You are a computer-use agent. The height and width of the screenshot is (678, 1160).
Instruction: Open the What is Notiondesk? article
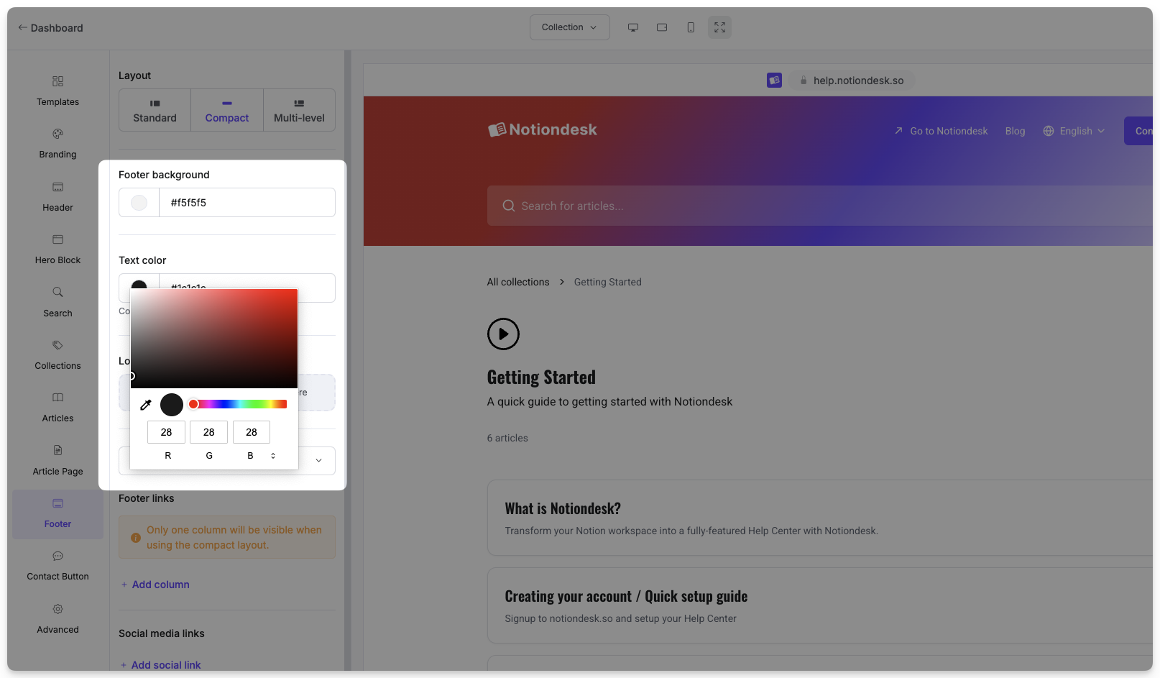click(820, 518)
